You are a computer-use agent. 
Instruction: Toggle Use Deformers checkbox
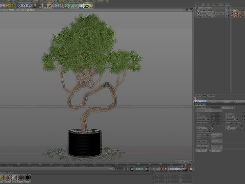242,129
